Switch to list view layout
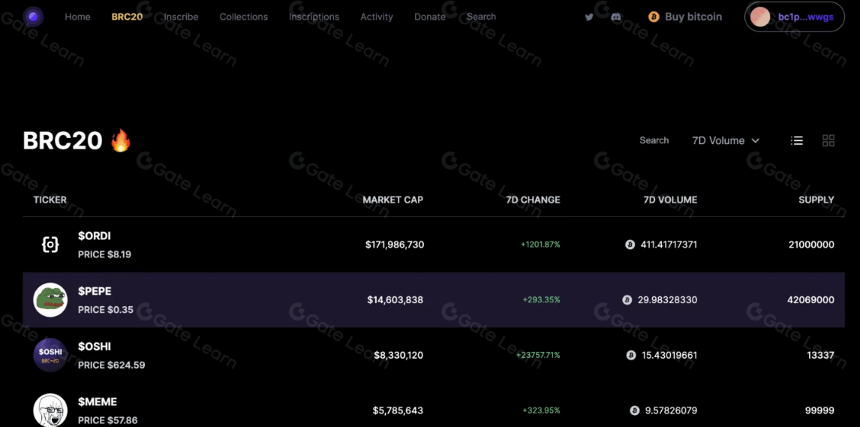This screenshot has height=427, width=860. click(x=797, y=140)
